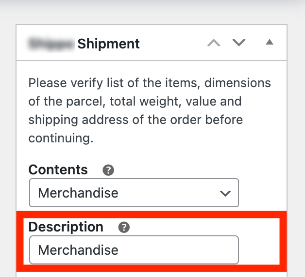Viewport: 305px width, 277px height.
Task: Open the Contents help tooltip icon
Action: click(108, 170)
